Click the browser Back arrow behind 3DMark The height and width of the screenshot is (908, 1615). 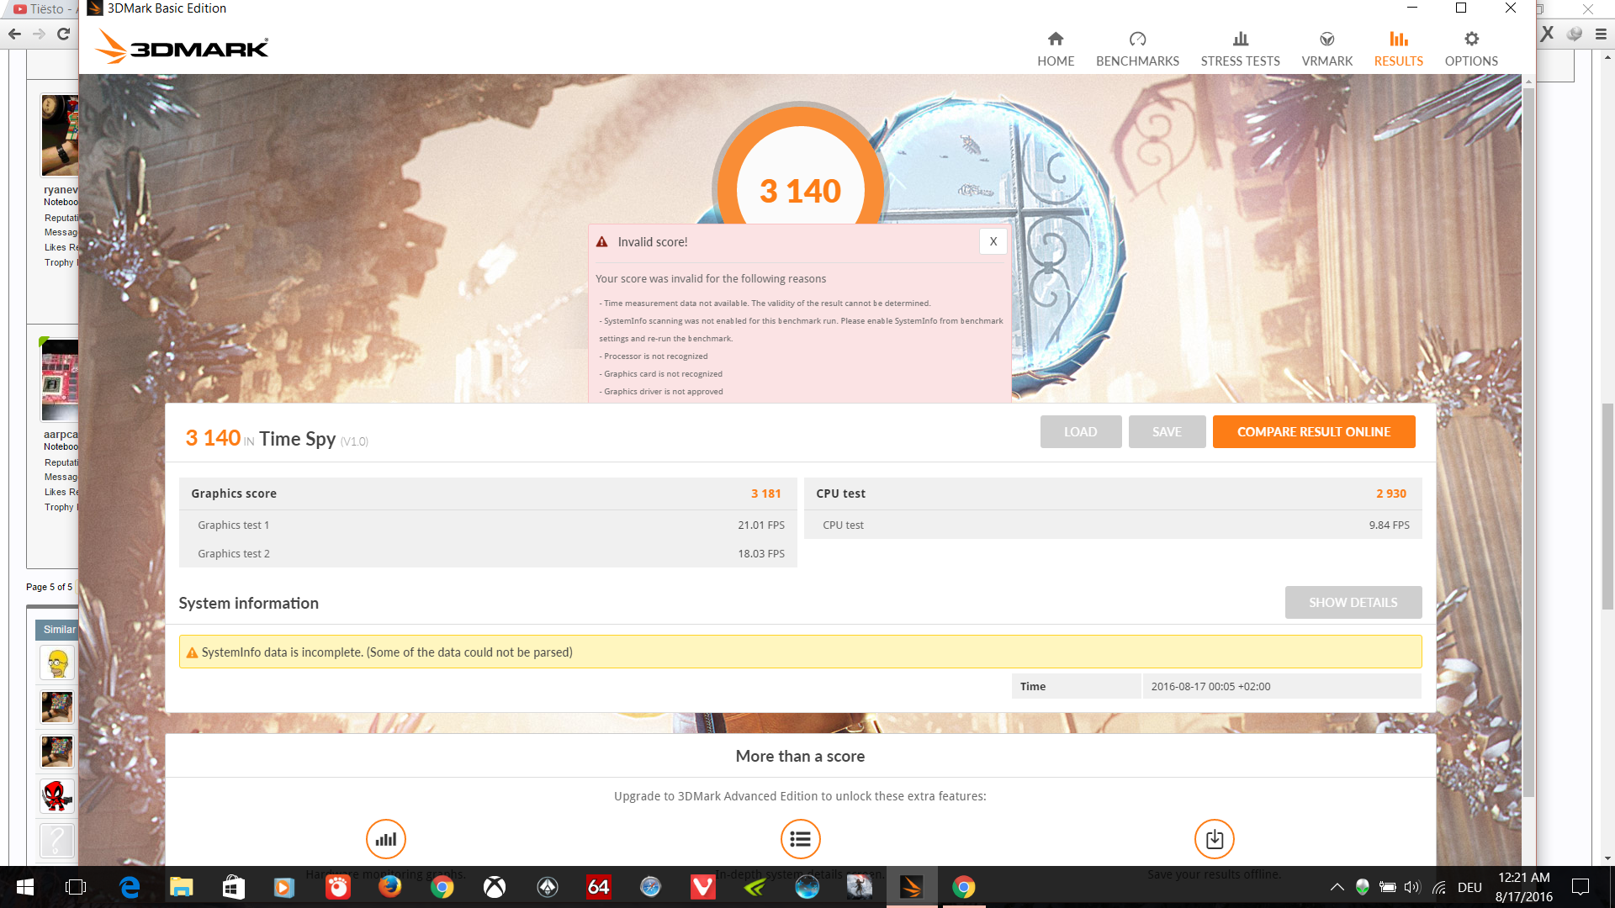pos(14,34)
